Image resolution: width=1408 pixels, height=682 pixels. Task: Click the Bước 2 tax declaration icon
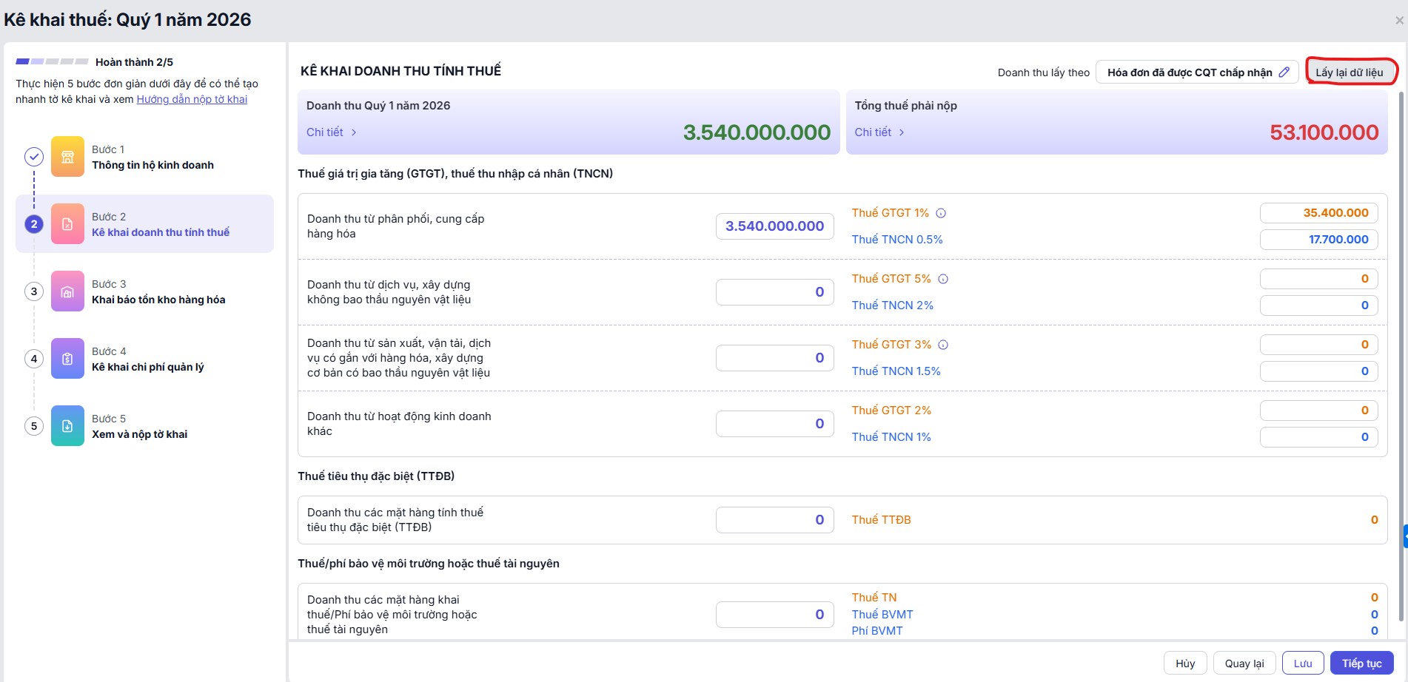coord(67,224)
